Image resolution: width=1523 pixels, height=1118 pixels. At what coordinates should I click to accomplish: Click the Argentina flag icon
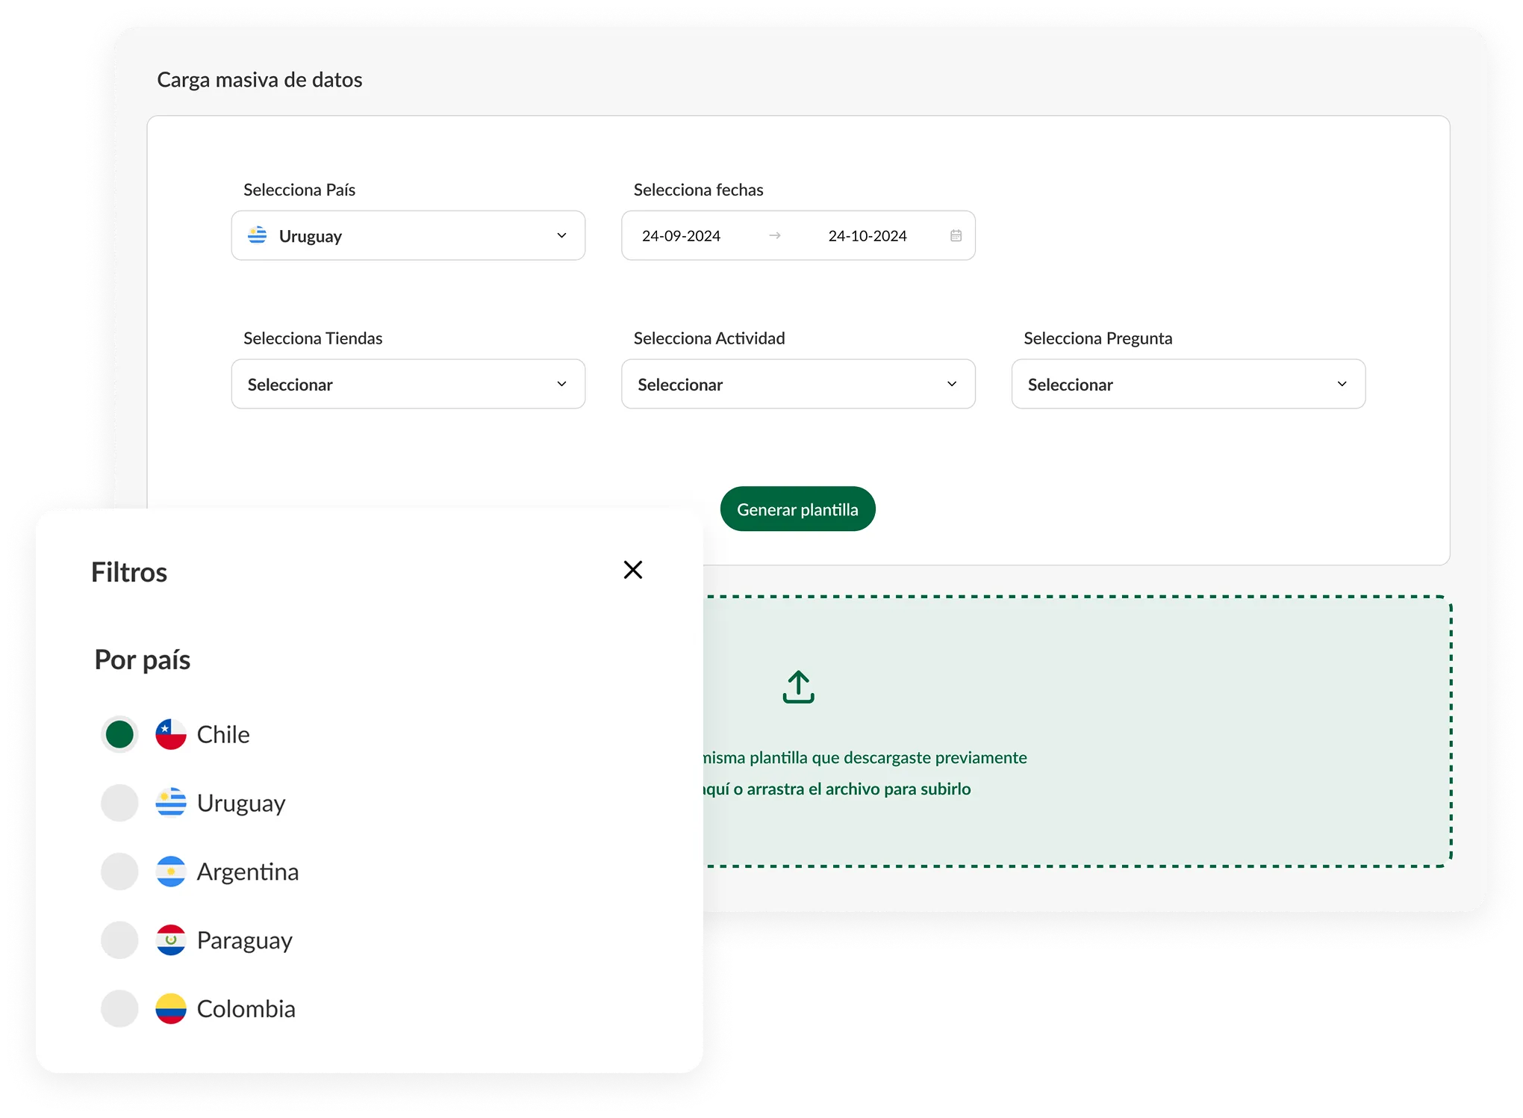[x=171, y=872]
